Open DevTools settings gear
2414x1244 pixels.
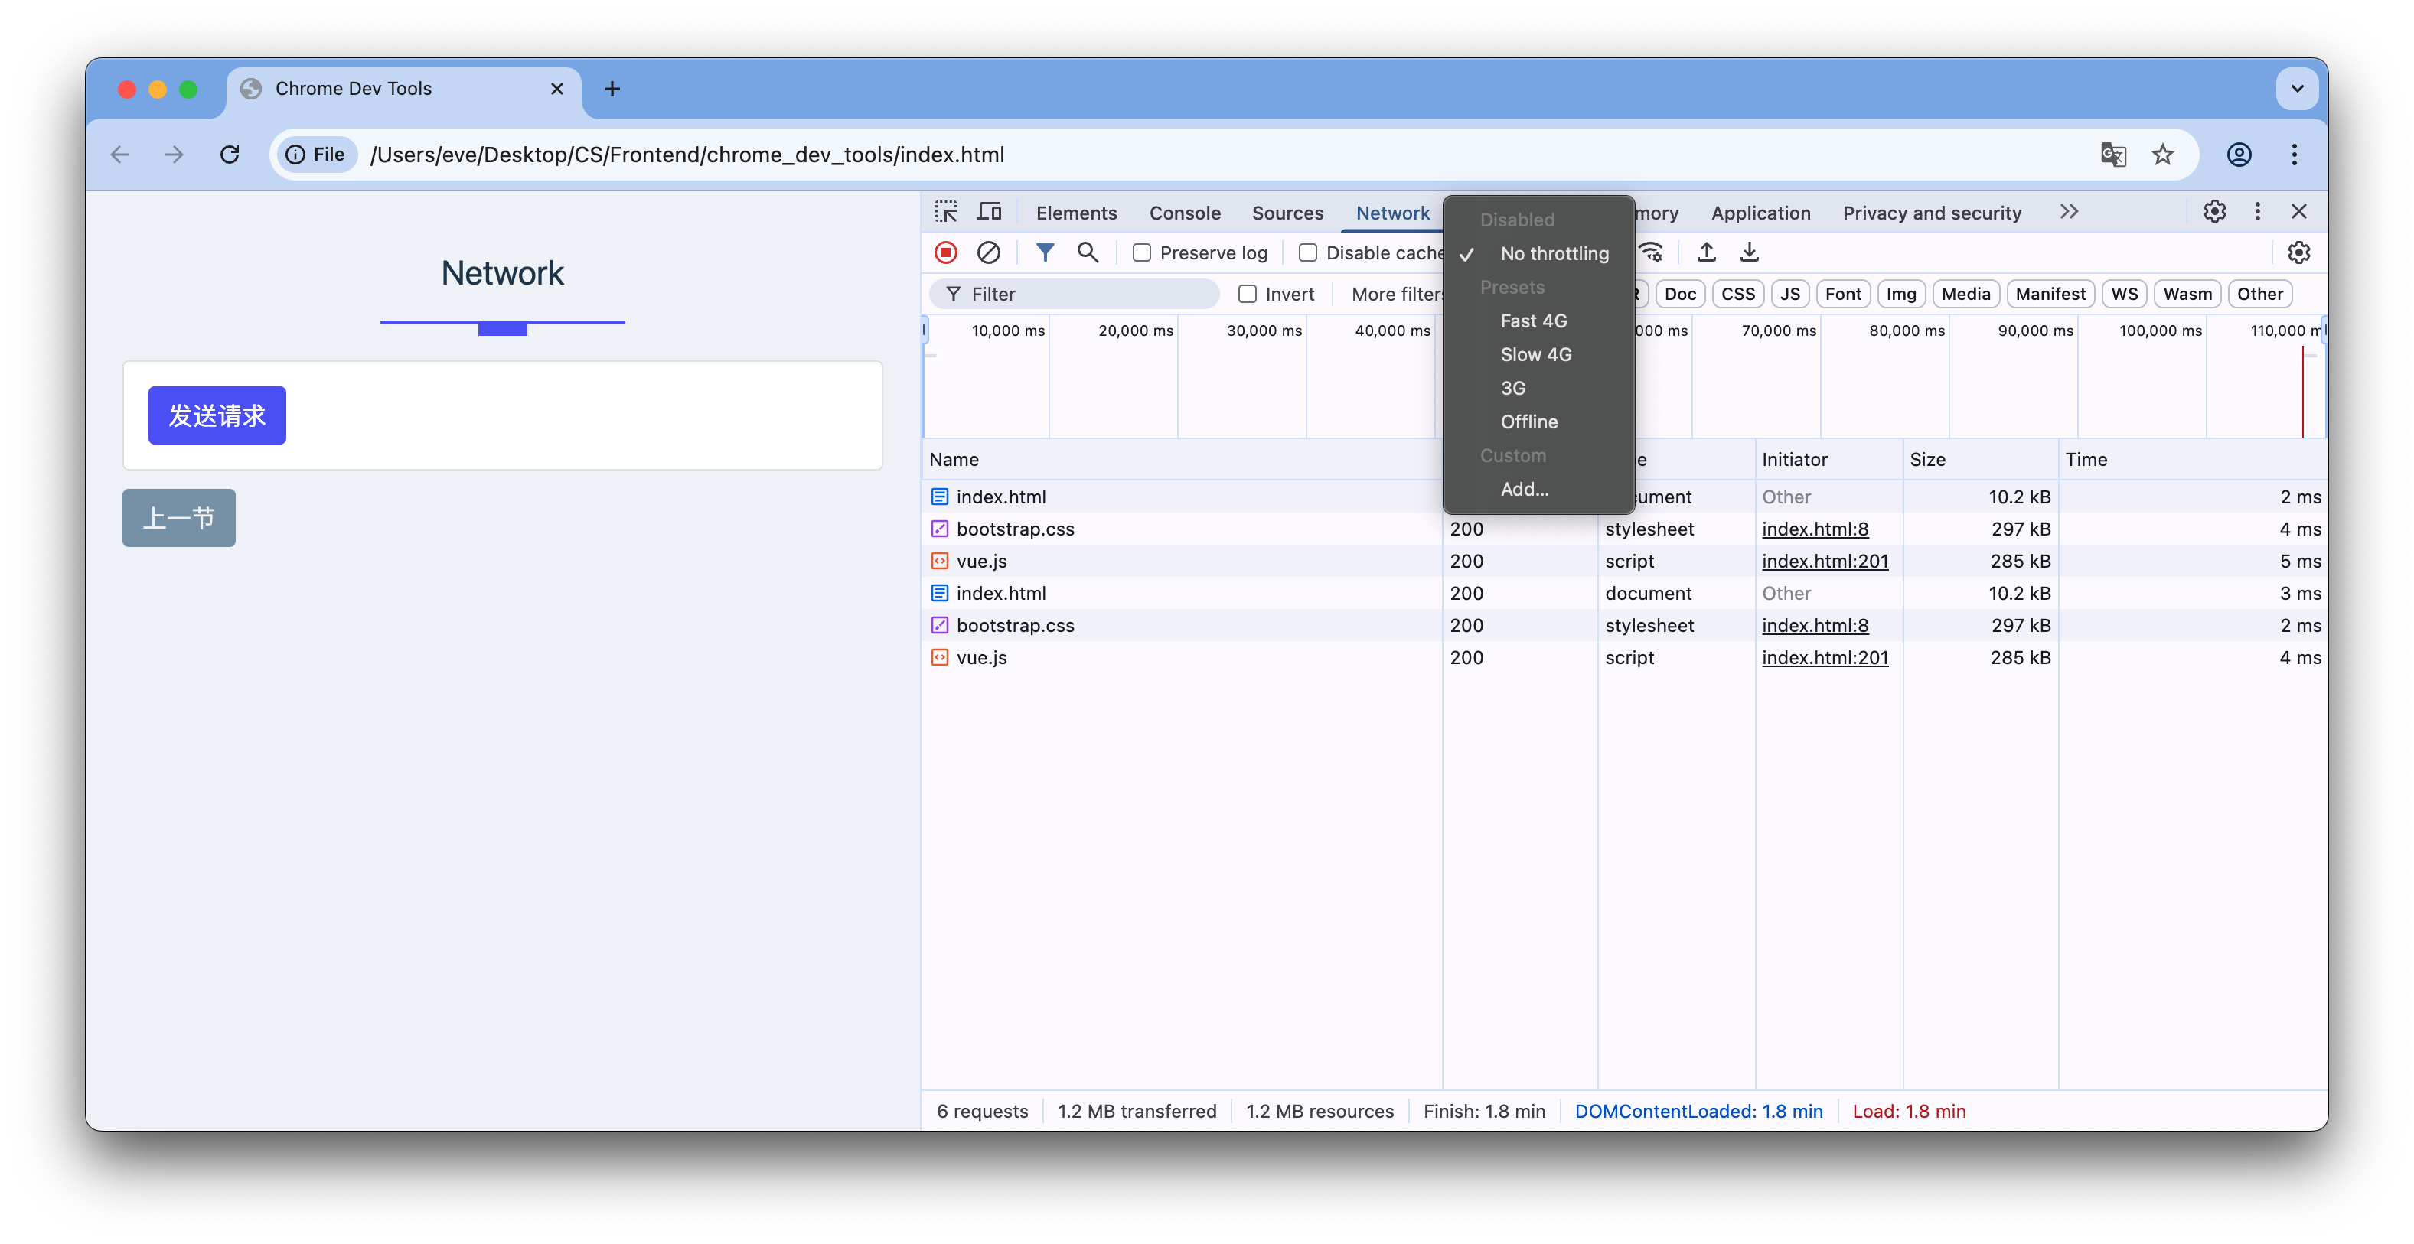pos(2214,212)
